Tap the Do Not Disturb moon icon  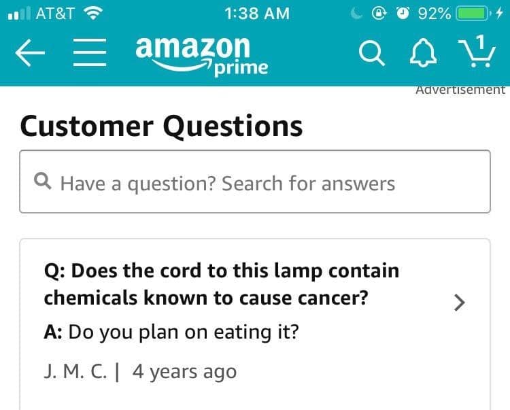pos(356,13)
